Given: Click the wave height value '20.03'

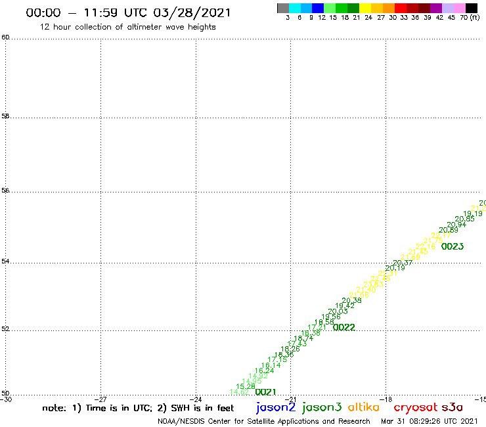Looking at the screenshot, I should click(338, 311).
